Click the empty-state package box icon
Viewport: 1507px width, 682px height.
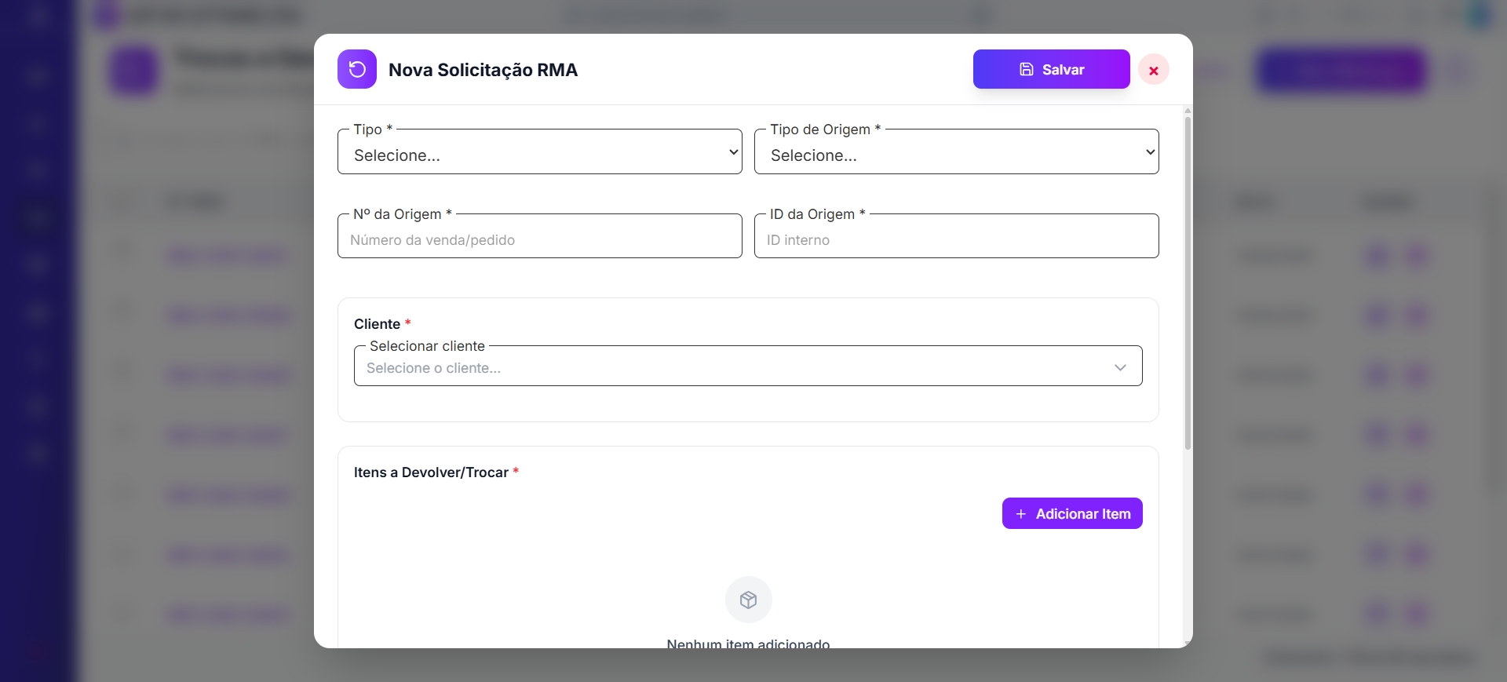click(x=748, y=600)
